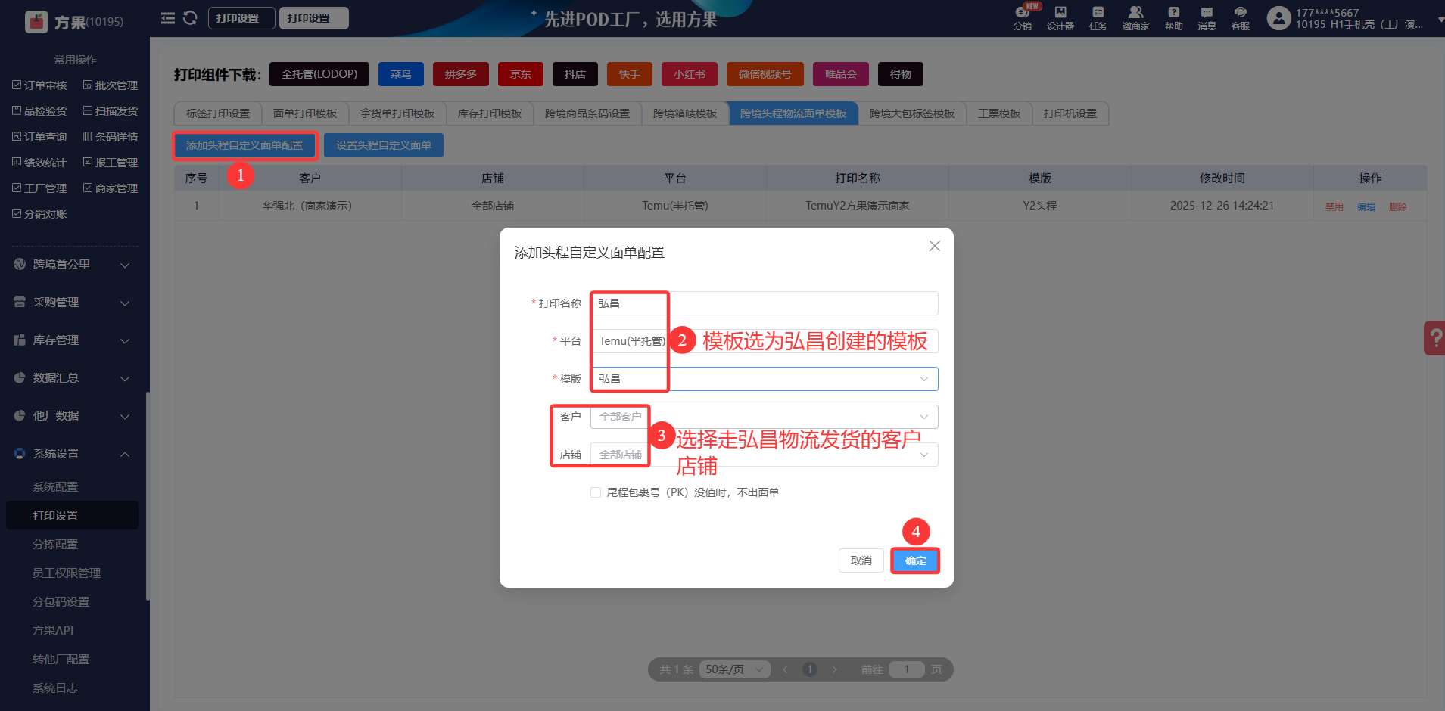
Task: Switch to the 工票模板 tab
Action: click(x=999, y=113)
